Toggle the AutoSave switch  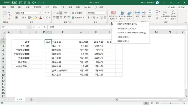(x=15, y=2)
